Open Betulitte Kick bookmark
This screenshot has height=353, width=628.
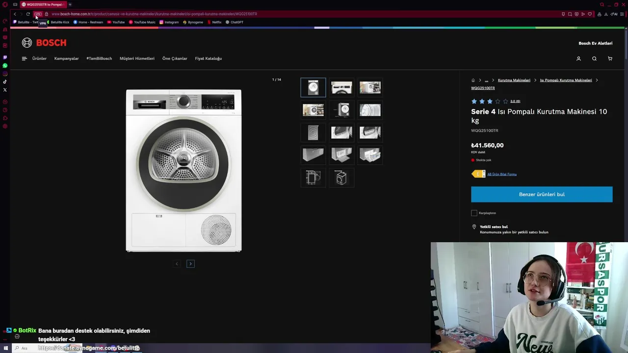point(58,22)
